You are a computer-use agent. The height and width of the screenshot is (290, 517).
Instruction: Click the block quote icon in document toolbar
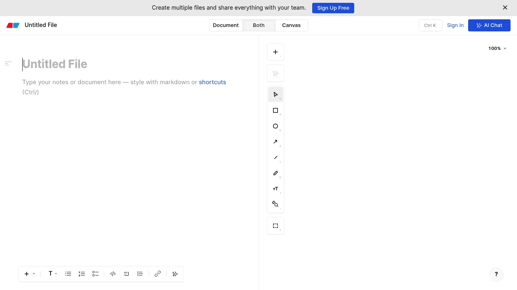[x=140, y=274]
